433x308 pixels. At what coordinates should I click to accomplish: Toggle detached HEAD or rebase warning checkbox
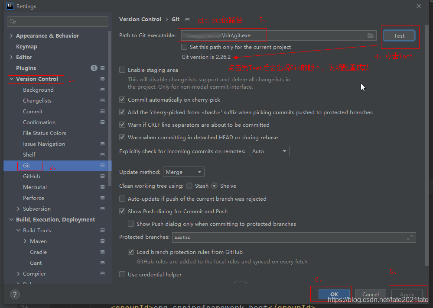click(122, 137)
